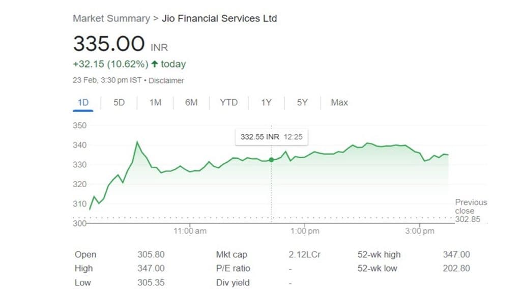Click the Previous close 302.85 label
This screenshot has width=521, height=293.
[471, 211]
